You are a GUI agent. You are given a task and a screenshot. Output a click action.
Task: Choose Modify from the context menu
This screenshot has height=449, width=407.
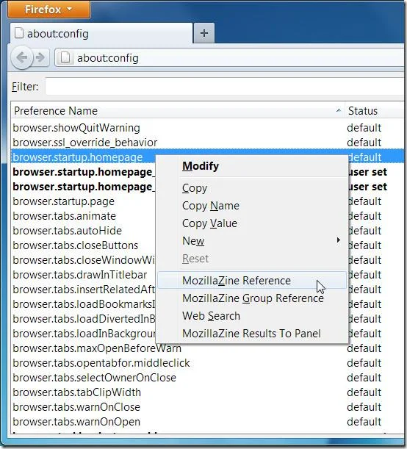[x=201, y=166]
